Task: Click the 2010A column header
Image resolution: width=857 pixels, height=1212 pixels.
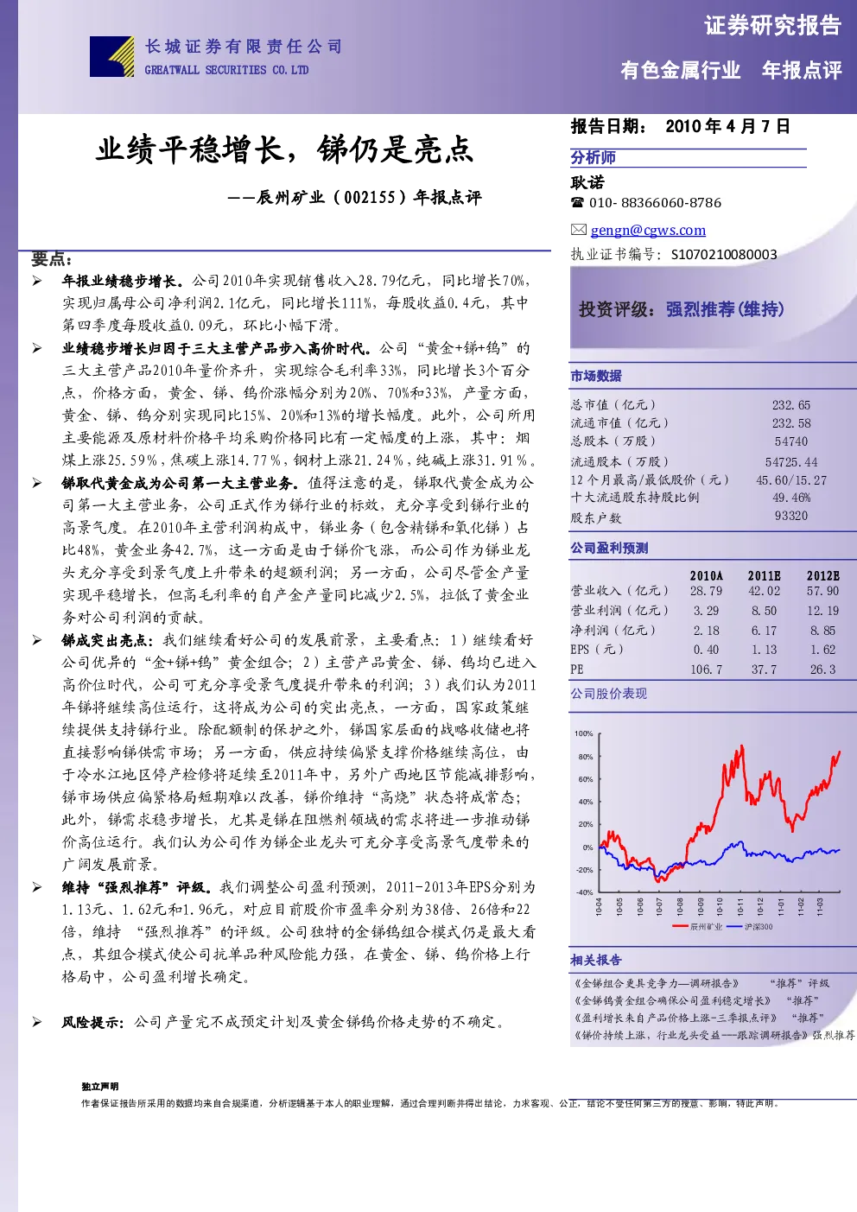Action: [x=707, y=575]
